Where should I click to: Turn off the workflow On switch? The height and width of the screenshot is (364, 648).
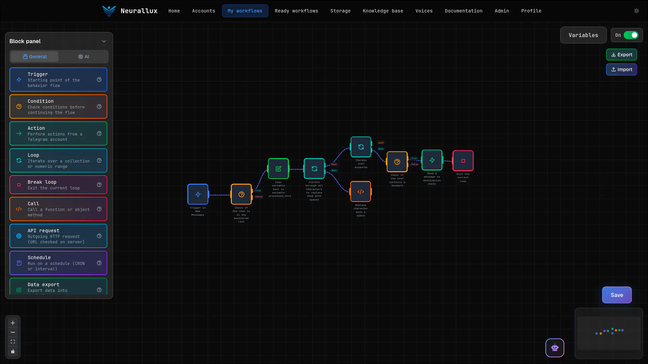631,35
